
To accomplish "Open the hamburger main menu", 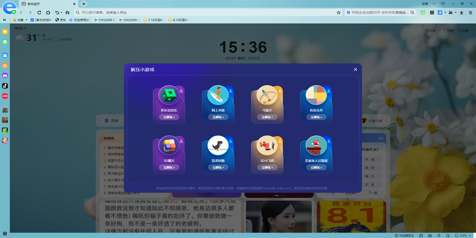I will pyautogui.click(x=470, y=13).
